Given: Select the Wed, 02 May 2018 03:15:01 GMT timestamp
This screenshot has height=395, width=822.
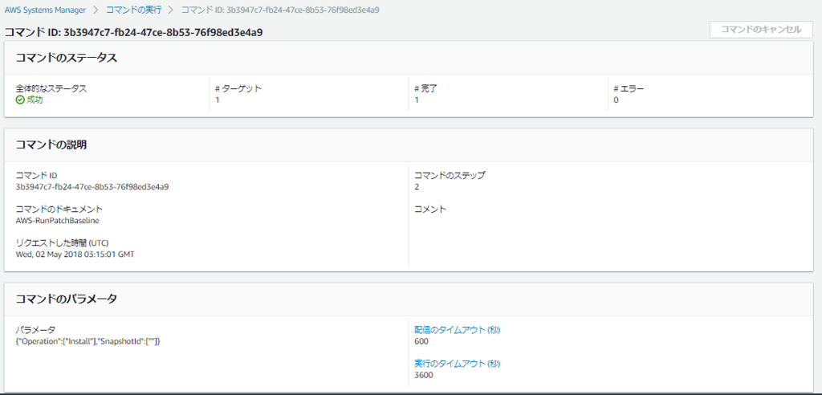Looking at the screenshot, I should [x=75, y=255].
